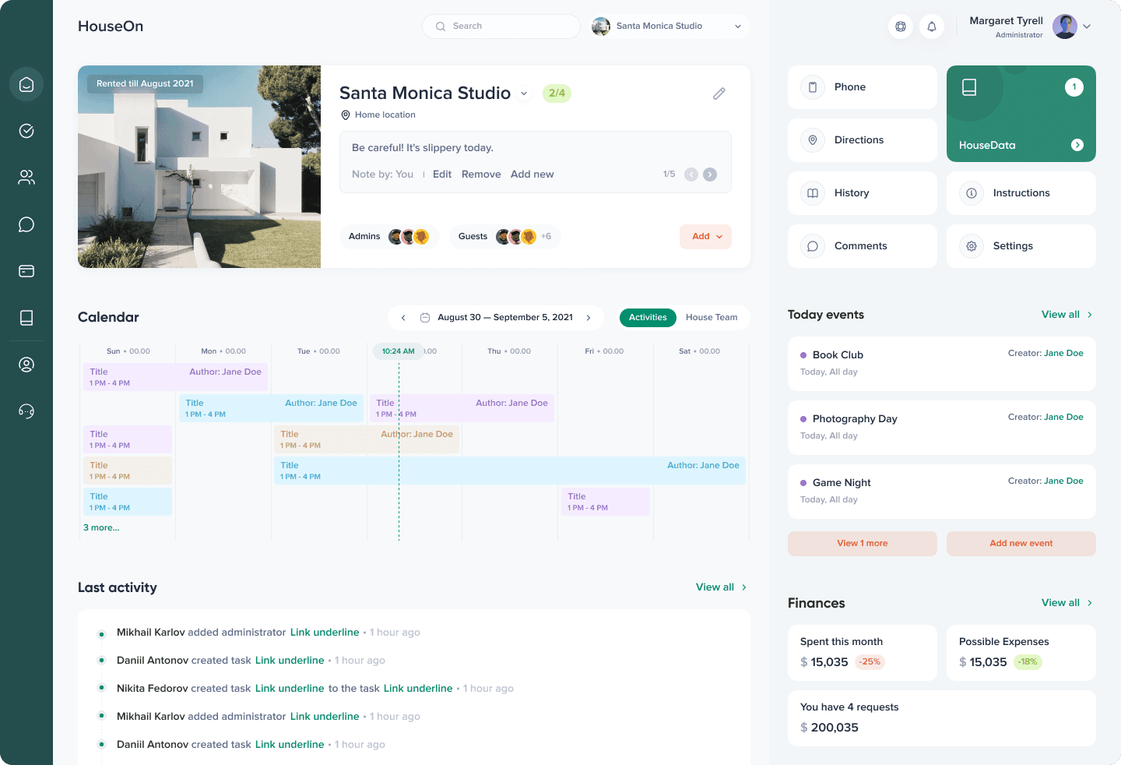This screenshot has width=1121, height=765.
Task: Open the Phone card
Action: (x=863, y=87)
